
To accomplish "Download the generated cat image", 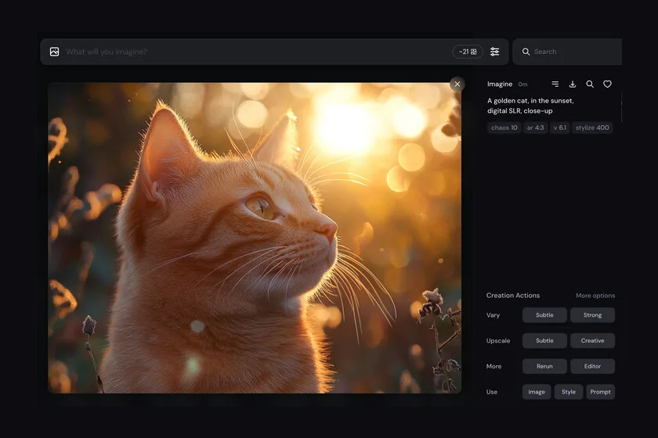I will pos(573,84).
